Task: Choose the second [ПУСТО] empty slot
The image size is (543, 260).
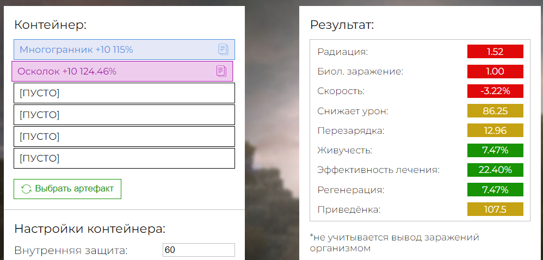Action: click(x=124, y=115)
